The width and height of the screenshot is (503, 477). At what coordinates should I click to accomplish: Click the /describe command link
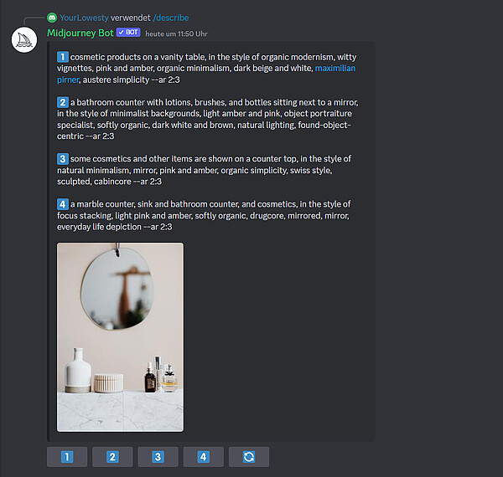pyautogui.click(x=171, y=18)
